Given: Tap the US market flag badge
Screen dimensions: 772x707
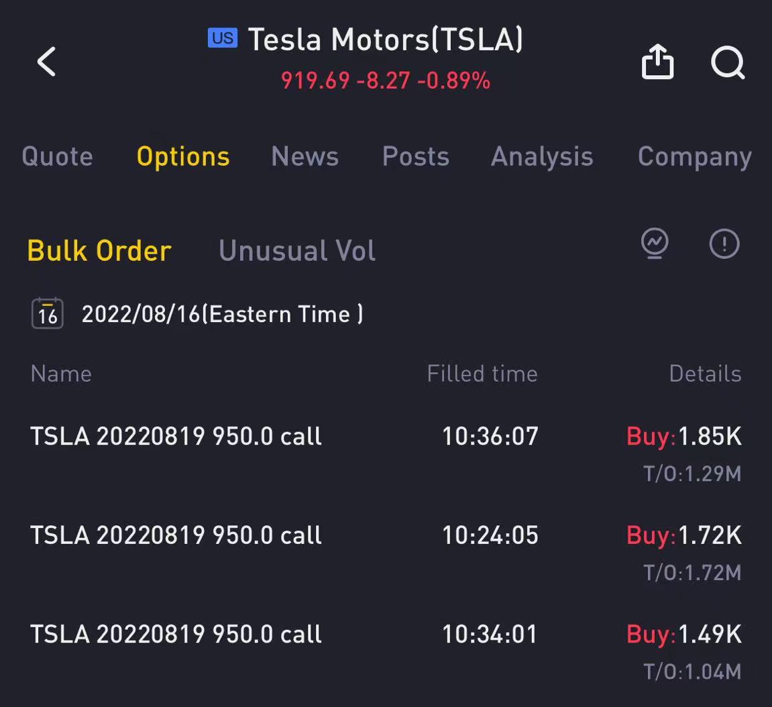Looking at the screenshot, I should [x=223, y=38].
